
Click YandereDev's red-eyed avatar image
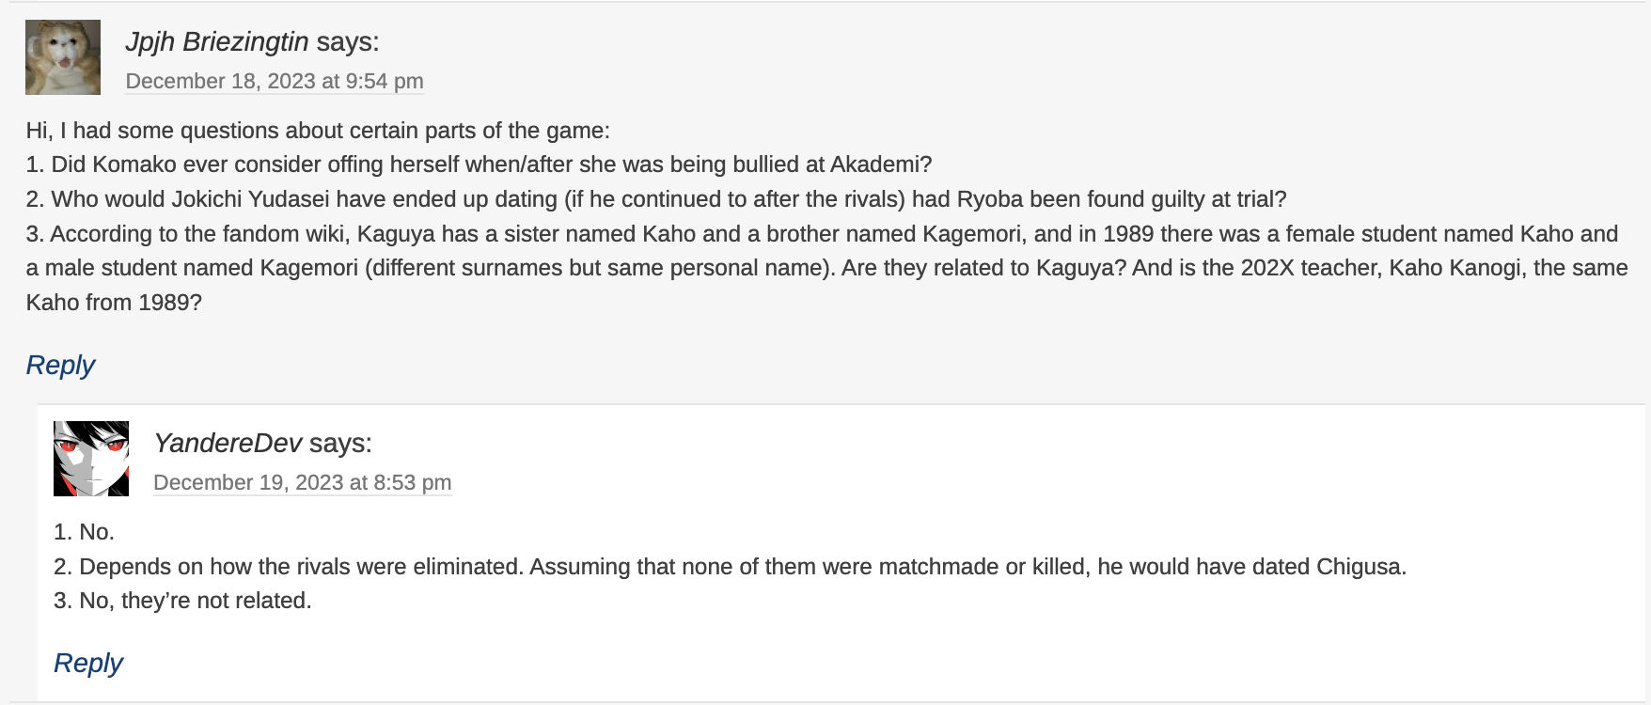(91, 459)
